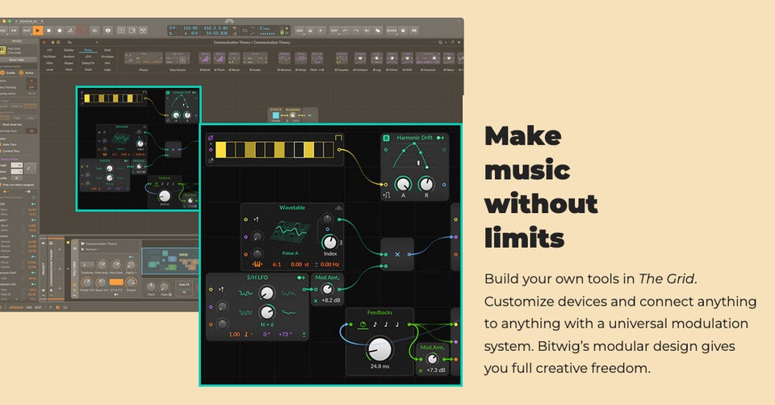The image size is (775, 405).
Task: Open Pulsar A wavetable selector in enlarged view
Action: [x=290, y=253]
